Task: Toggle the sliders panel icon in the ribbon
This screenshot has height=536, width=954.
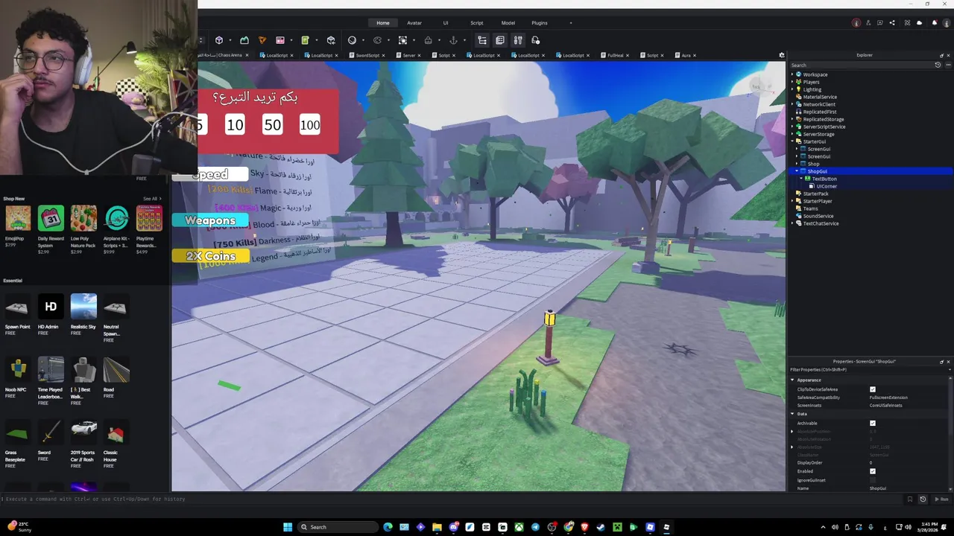Action: pyautogui.click(x=518, y=40)
